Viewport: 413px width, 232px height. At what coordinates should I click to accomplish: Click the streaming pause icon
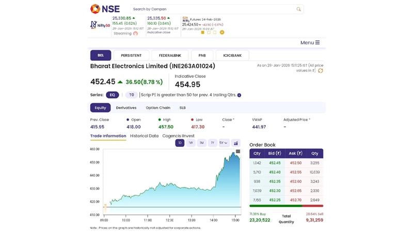click(135, 34)
